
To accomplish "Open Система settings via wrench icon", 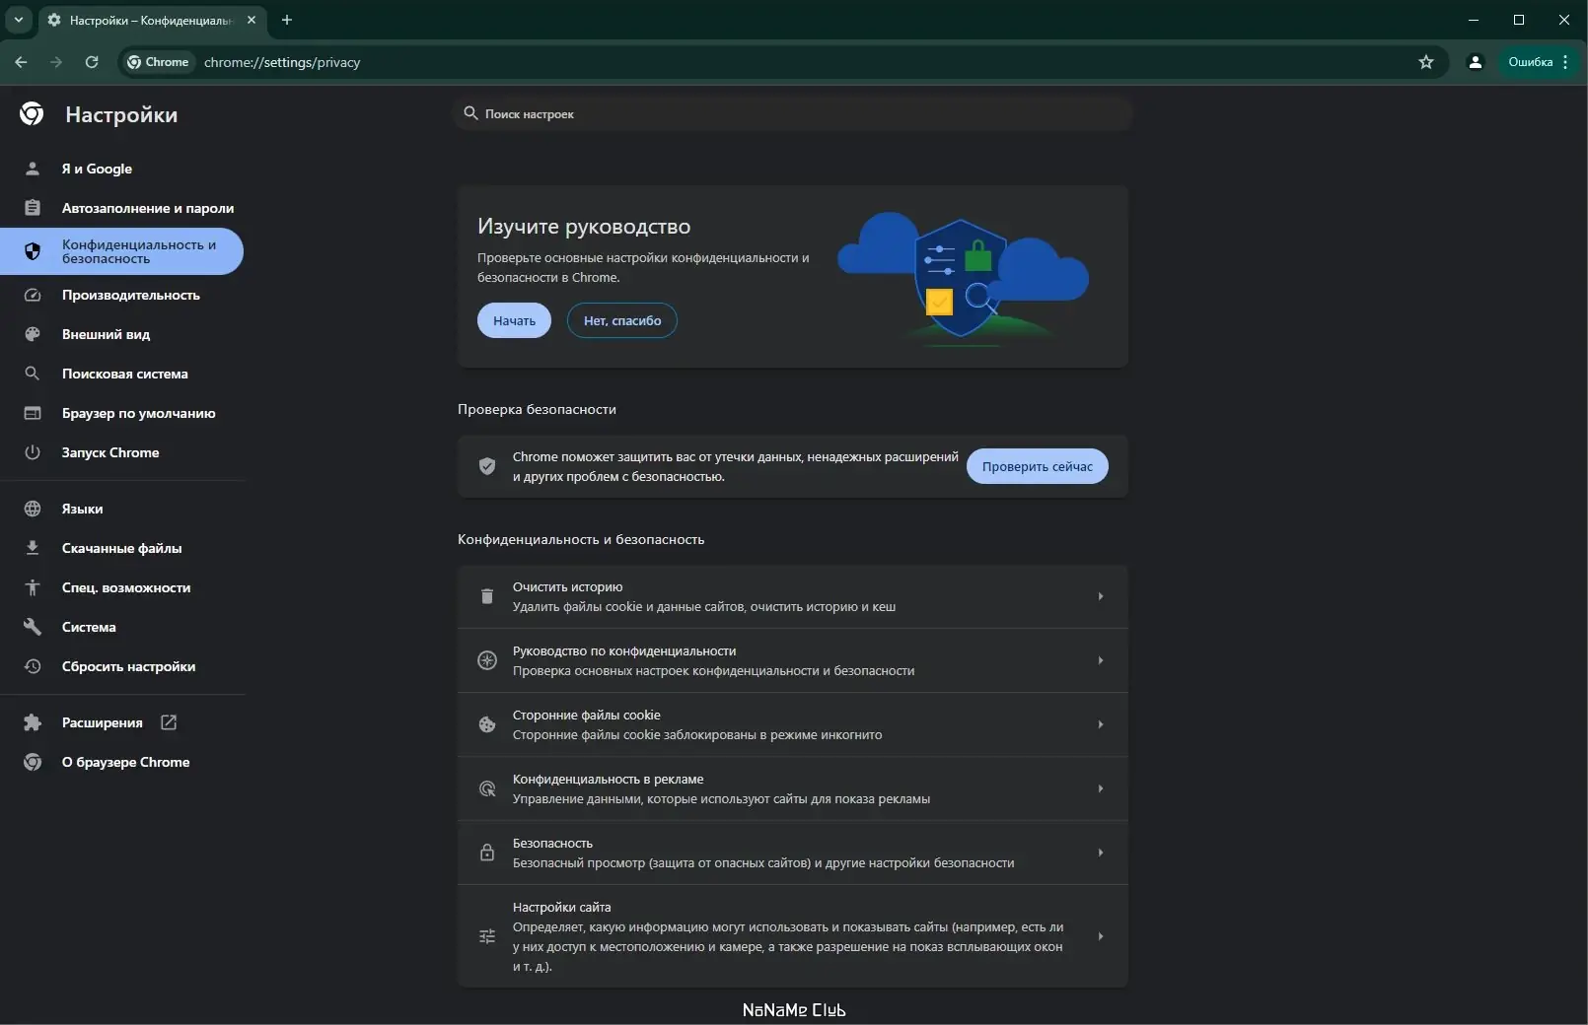I will 33,627.
